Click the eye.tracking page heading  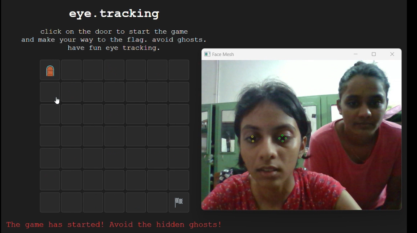pos(114,14)
